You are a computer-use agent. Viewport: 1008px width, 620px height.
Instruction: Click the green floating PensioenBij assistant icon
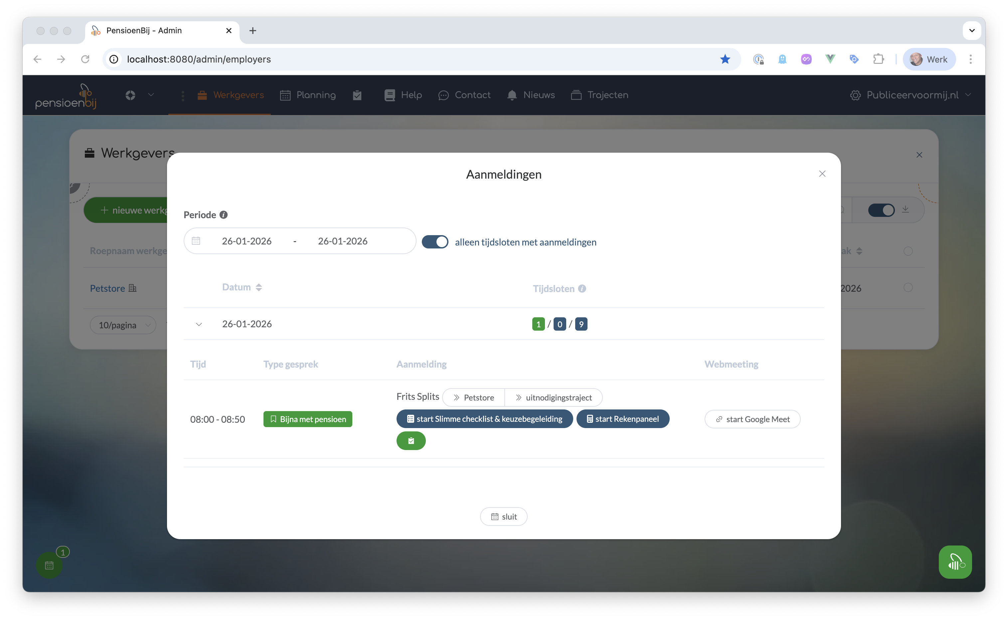tap(955, 562)
